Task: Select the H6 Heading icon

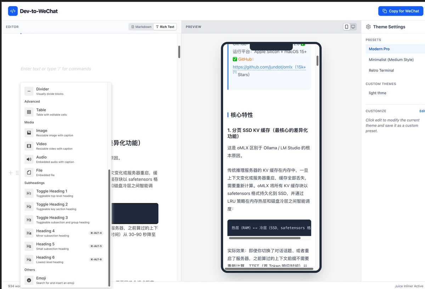Action: click(x=29, y=260)
